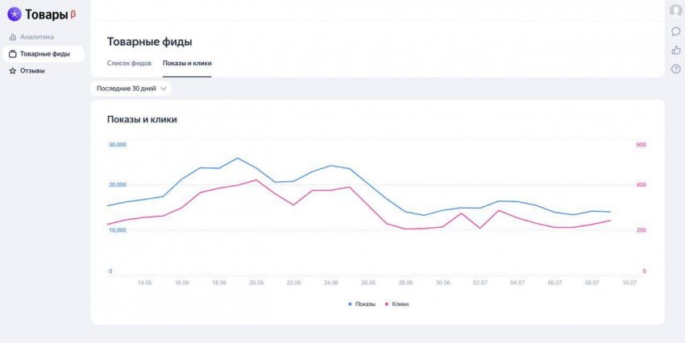Open the chat speech bubble icon
The image size is (685, 343).
pyautogui.click(x=675, y=31)
